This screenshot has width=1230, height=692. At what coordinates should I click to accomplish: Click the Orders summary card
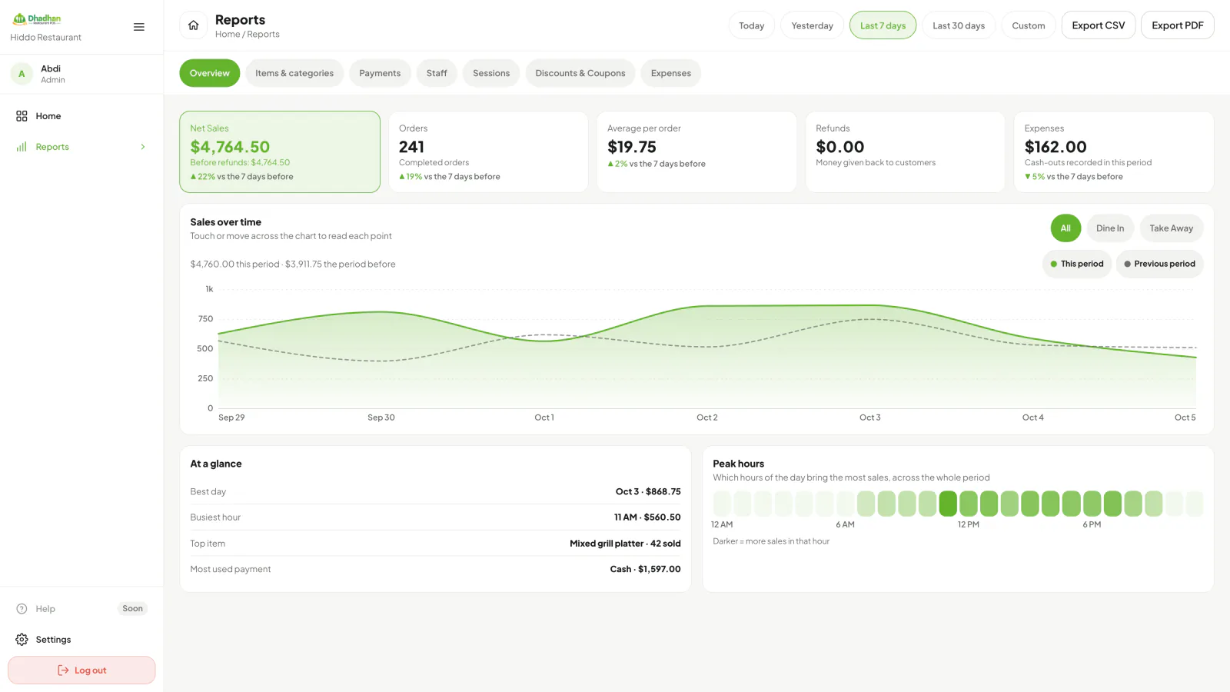pyautogui.click(x=488, y=151)
